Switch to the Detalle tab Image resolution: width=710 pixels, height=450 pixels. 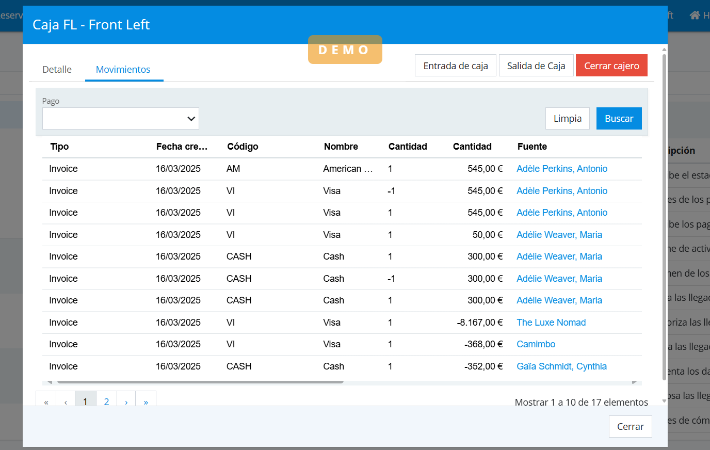[x=57, y=70]
